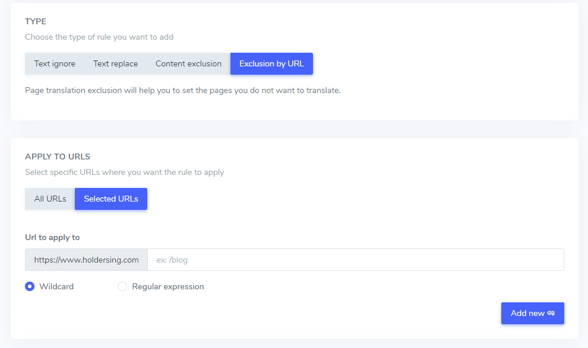Click the TYPE section heading

pyautogui.click(x=36, y=21)
